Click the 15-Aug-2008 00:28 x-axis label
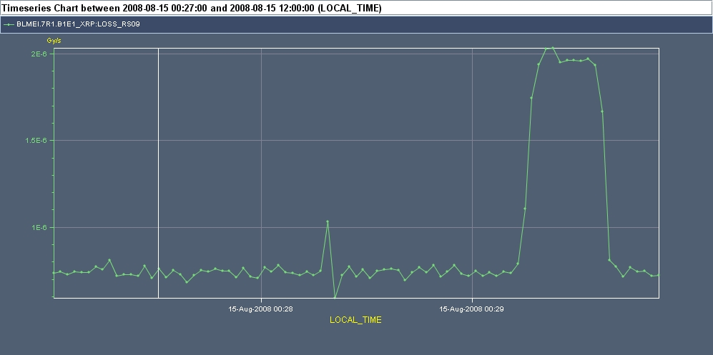Image resolution: width=713 pixels, height=355 pixels. pyautogui.click(x=260, y=309)
